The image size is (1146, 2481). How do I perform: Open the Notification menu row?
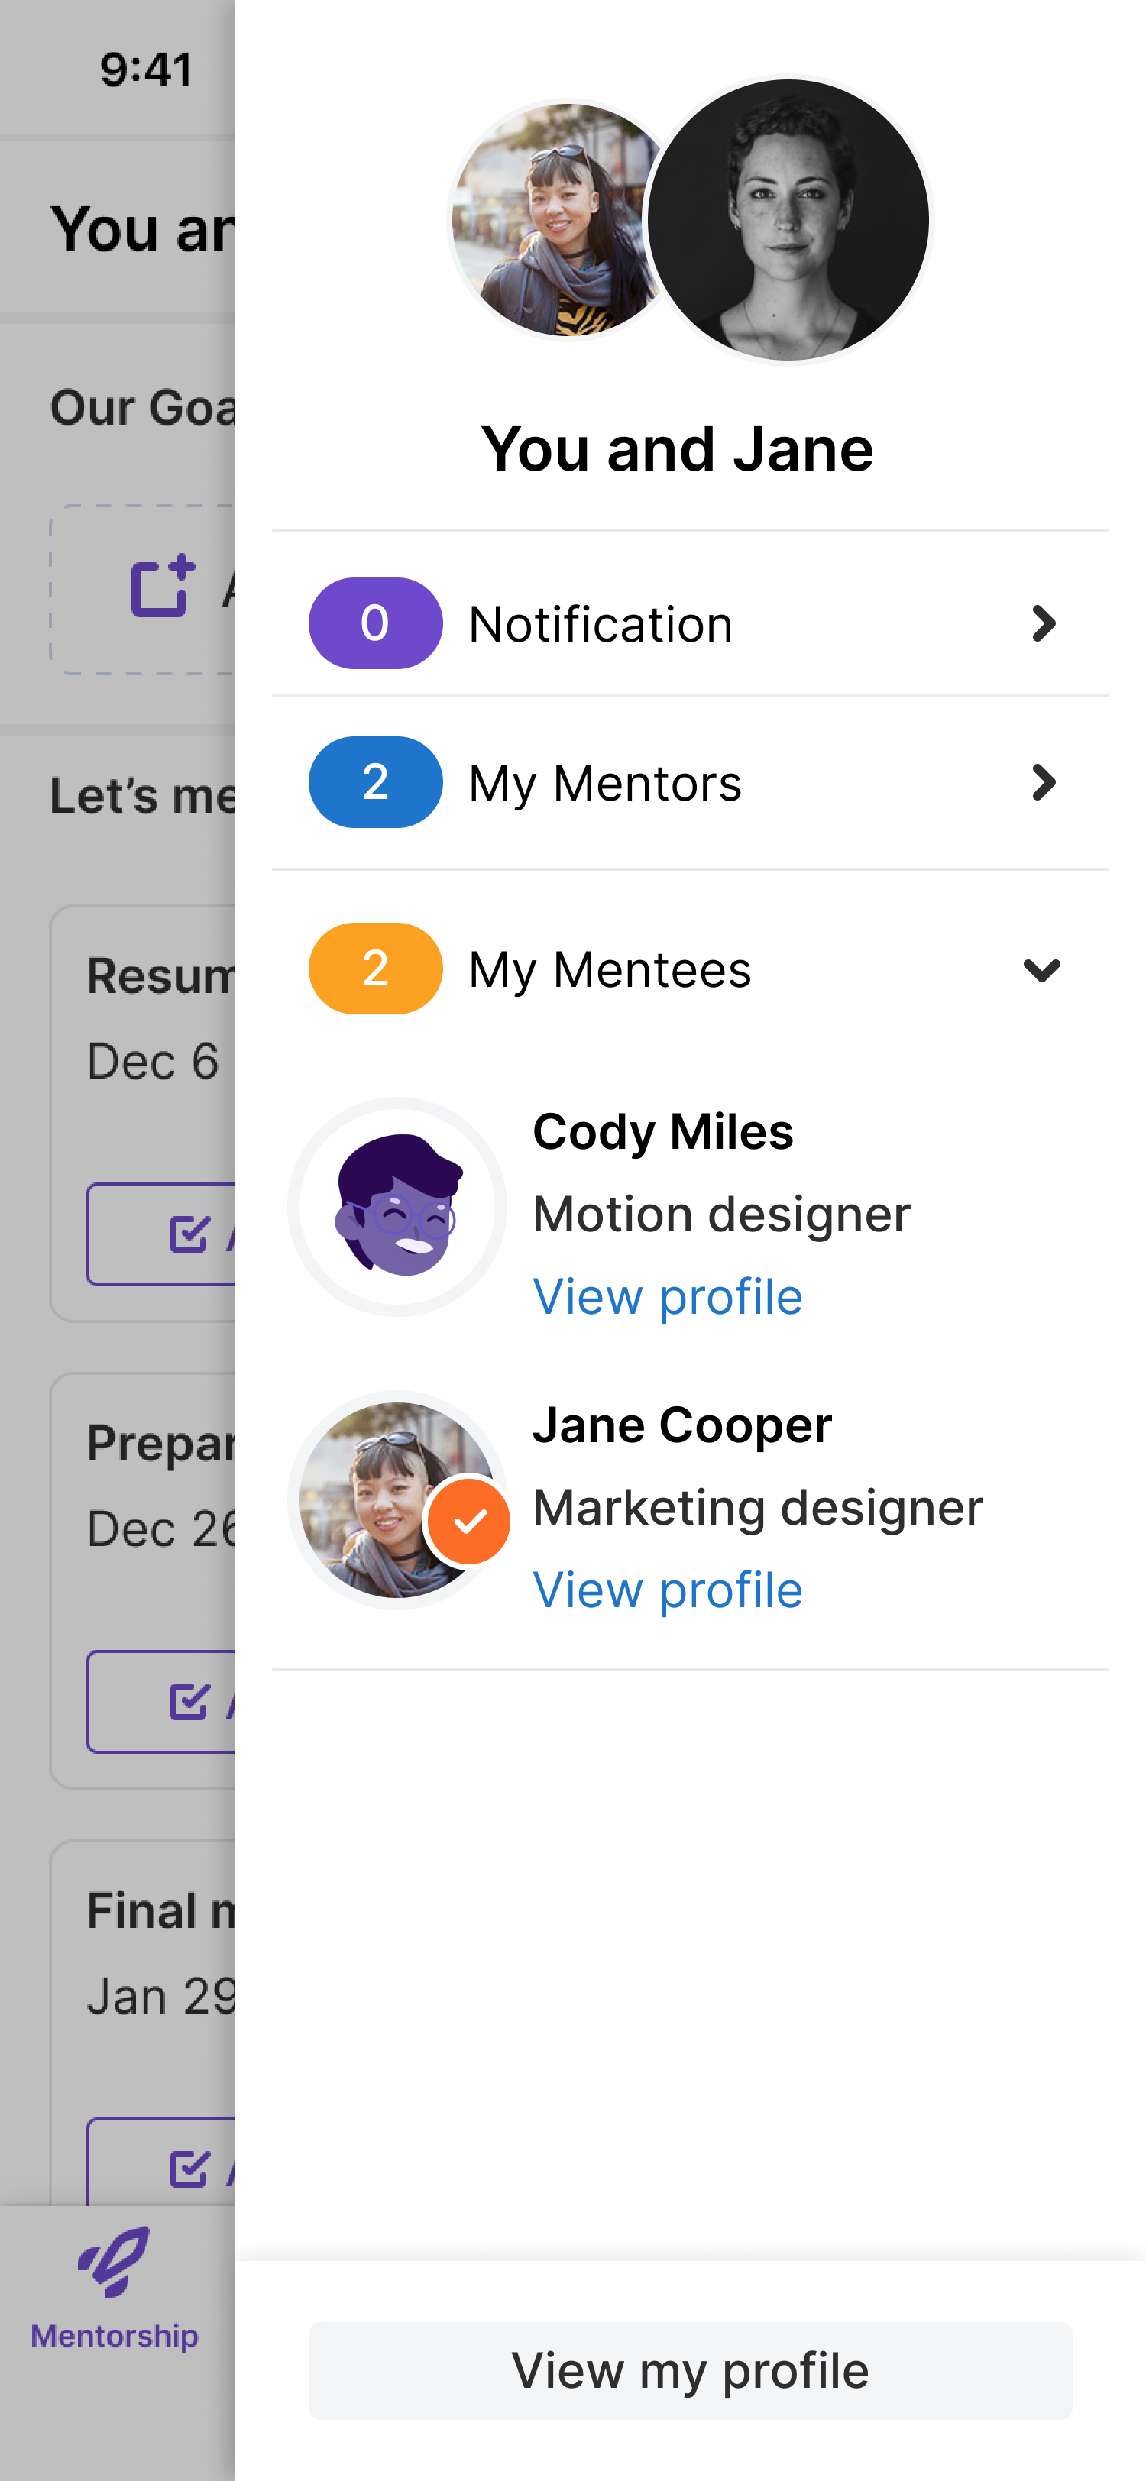pyautogui.click(x=674, y=623)
